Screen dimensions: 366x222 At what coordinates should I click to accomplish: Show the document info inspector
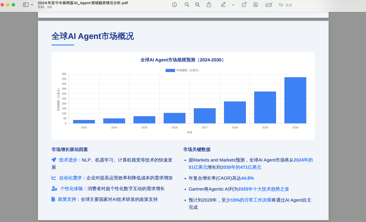pos(175,5)
